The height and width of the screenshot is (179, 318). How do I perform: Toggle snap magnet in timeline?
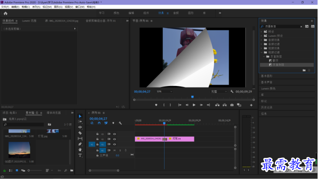point(99,123)
